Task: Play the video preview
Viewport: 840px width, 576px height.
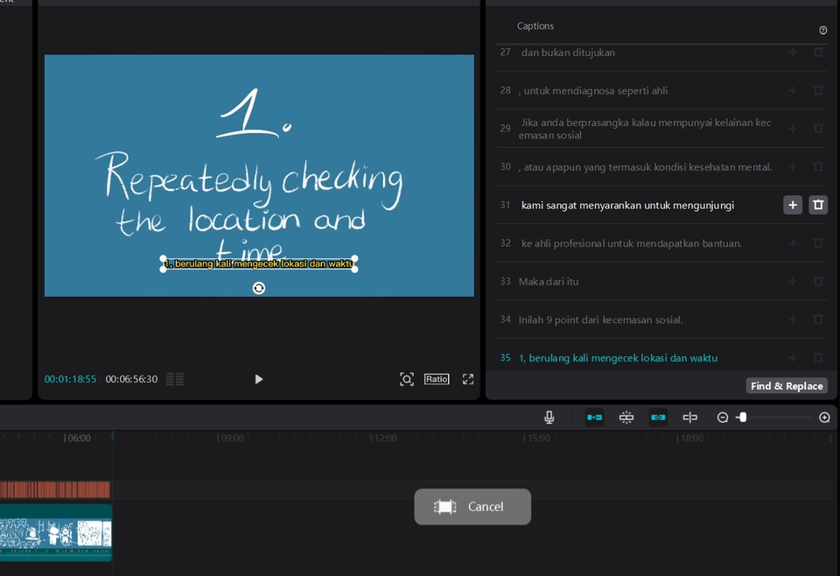Action: [258, 379]
